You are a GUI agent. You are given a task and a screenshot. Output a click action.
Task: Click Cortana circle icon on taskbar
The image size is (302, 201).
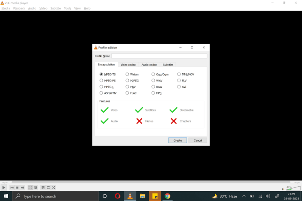105,196
